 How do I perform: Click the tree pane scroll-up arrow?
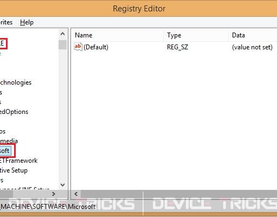(62, 34)
